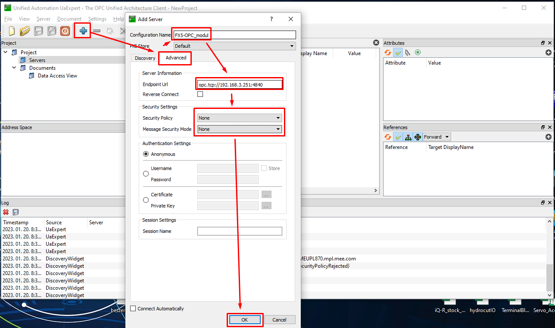Save the log with floppy icon

pyautogui.click(x=16, y=212)
